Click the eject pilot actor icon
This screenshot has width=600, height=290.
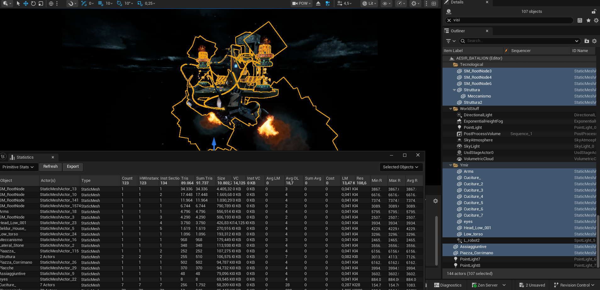(318, 3)
